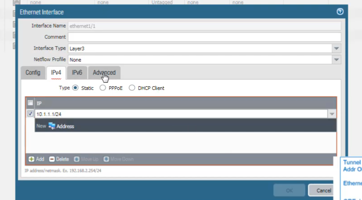The width and height of the screenshot is (362, 200).
Task: Open the help icon in dialog header
Action: coord(340,12)
